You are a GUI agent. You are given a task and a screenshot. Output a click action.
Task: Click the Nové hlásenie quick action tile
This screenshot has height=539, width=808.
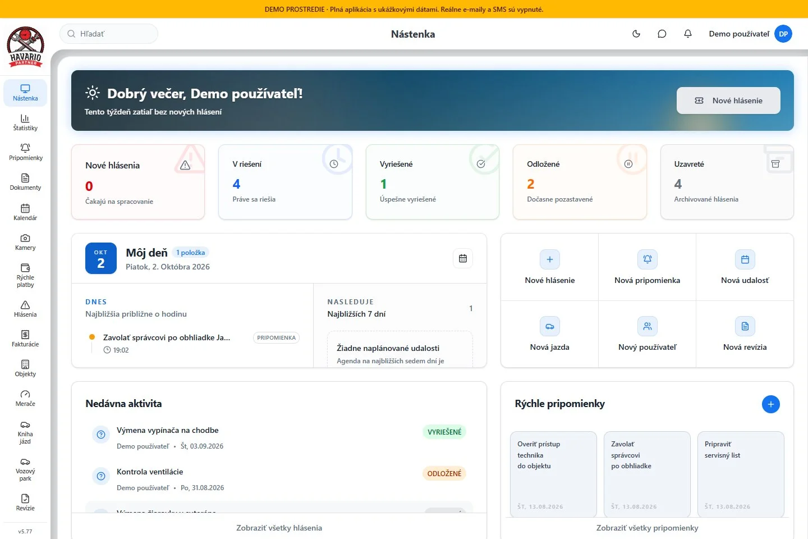[x=550, y=267]
